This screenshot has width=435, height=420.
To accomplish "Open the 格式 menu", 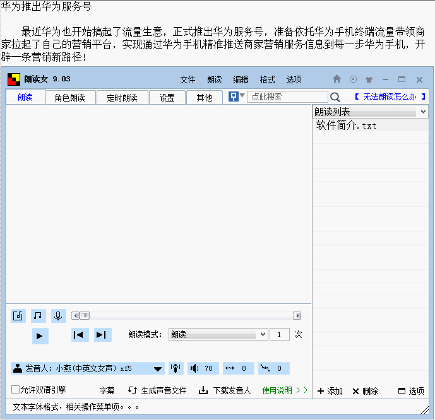I will coord(267,80).
